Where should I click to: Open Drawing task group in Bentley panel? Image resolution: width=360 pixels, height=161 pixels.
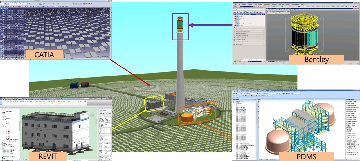tap(249, 30)
